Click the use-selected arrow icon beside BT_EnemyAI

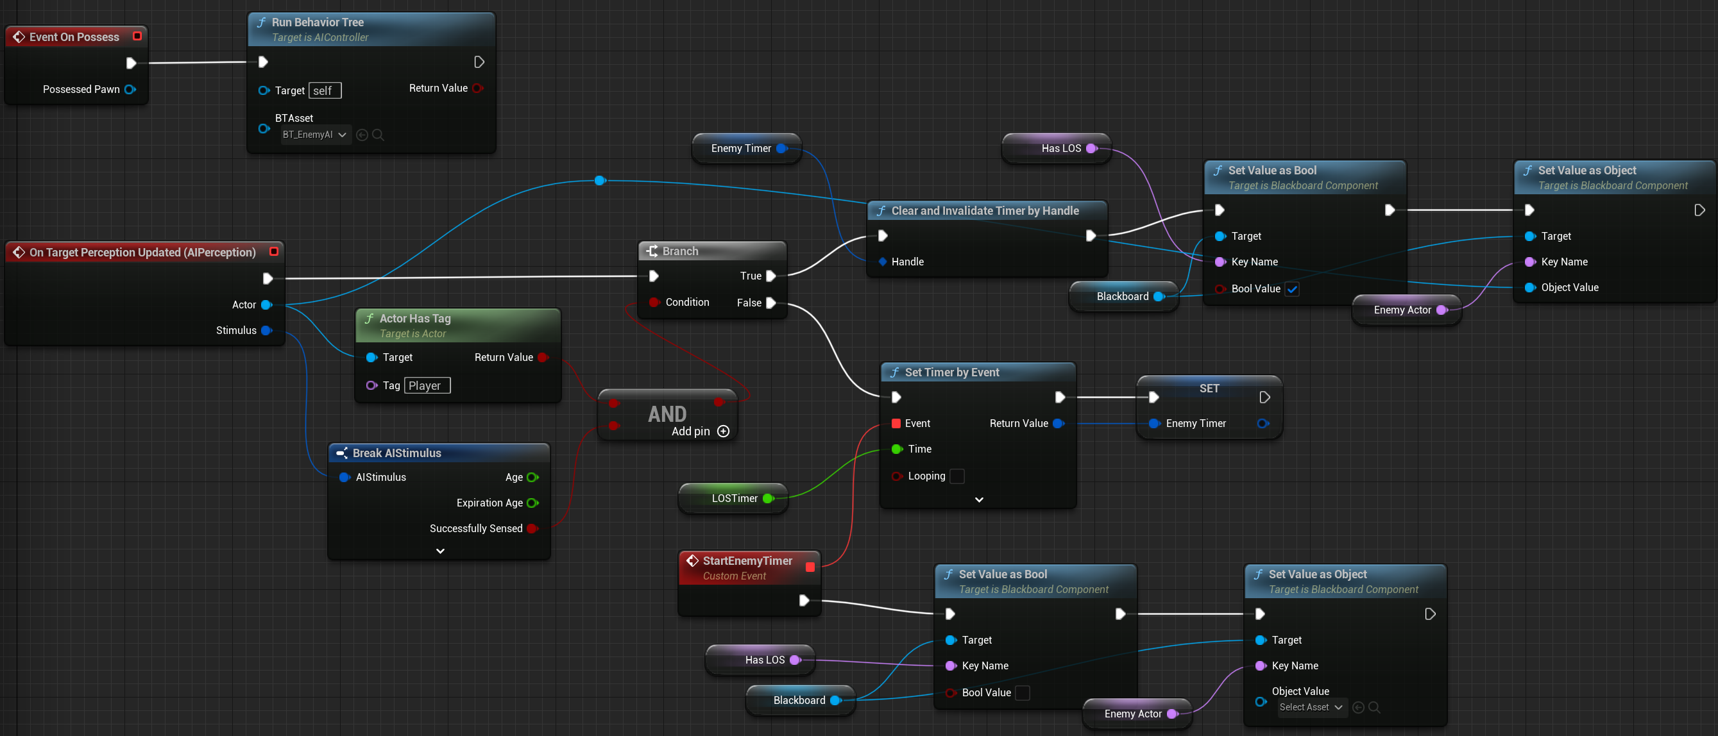(362, 135)
